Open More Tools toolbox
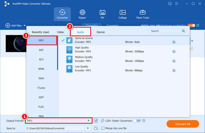 [142, 14]
